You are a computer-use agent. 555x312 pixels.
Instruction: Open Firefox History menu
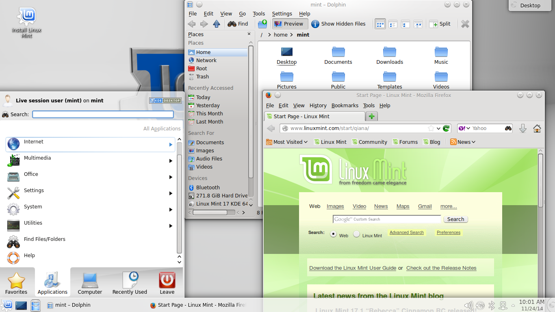318,106
